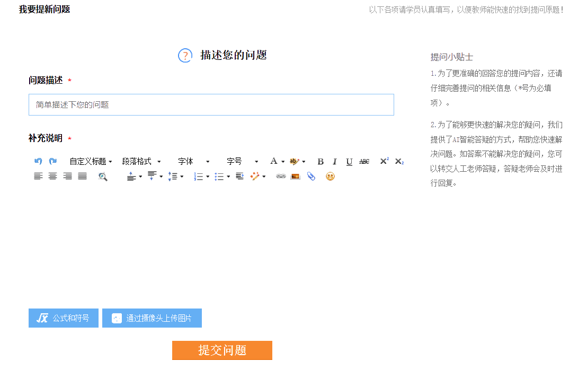The height and width of the screenshot is (370, 578).
Task: Insert an image using the picture icon
Action: pyautogui.click(x=295, y=176)
